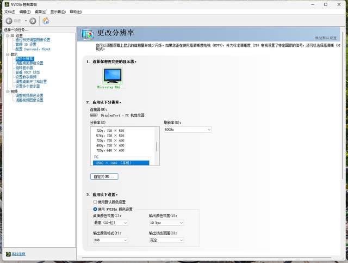
Task: Open 设置数字音频 in task tree
Action: (x=26, y=77)
